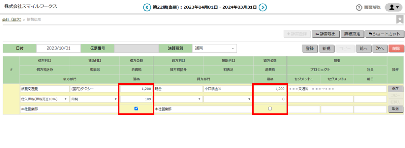Open 詳細設定 settings
405x148 pixels.
point(352,34)
